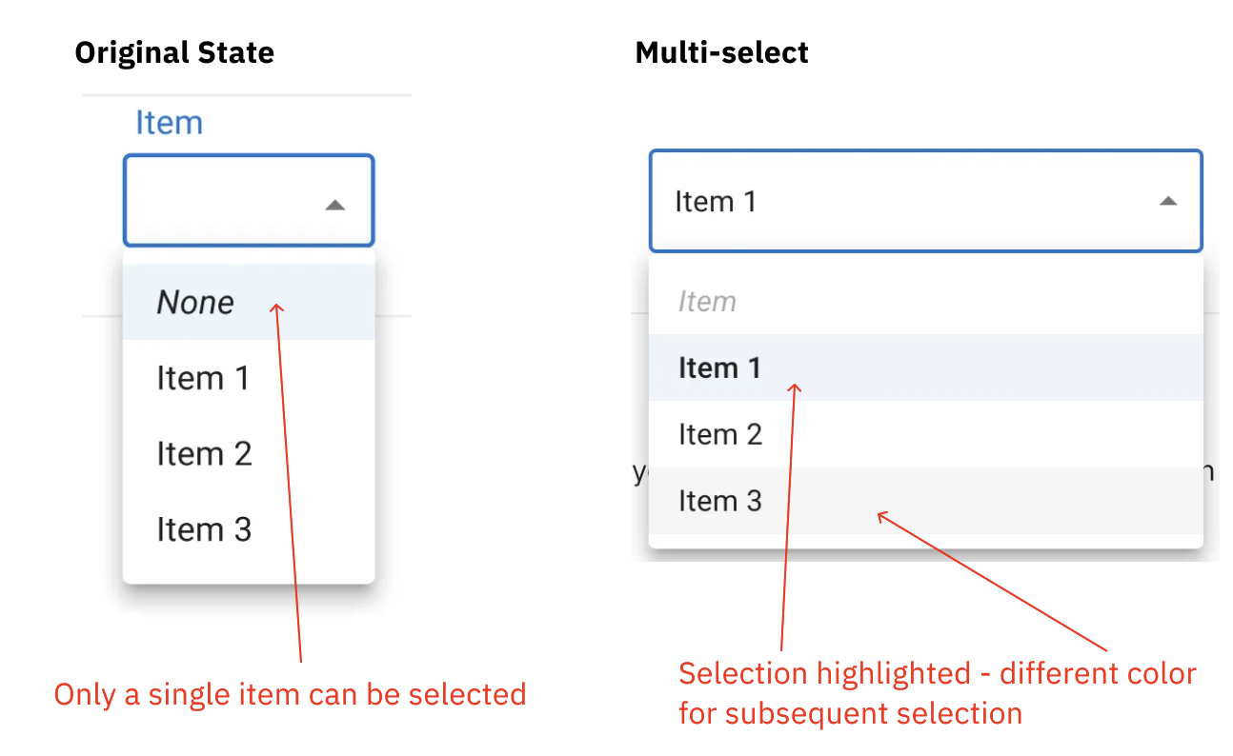Deselect bold Item 1 in the Multi-select list
1233x756 pixels.
[x=719, y=368]
